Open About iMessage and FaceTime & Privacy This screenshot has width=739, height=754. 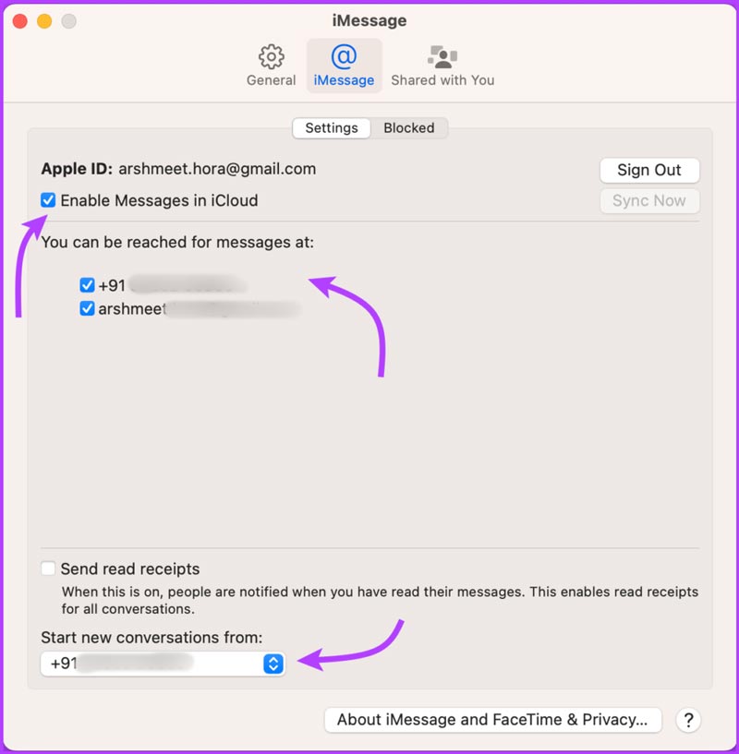click(492, 719)
